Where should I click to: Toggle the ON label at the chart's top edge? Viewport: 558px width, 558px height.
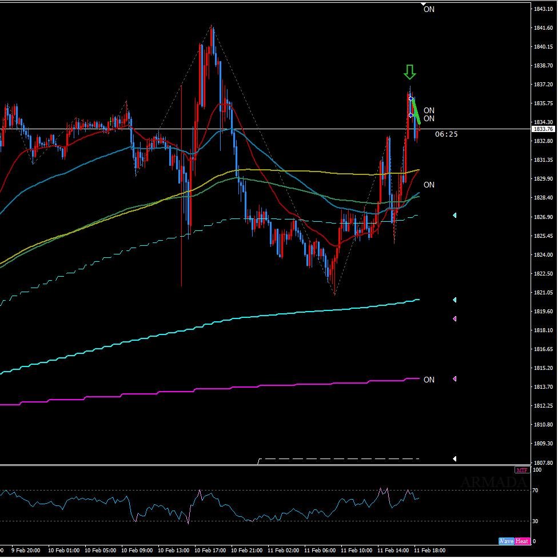click(429, 9)
